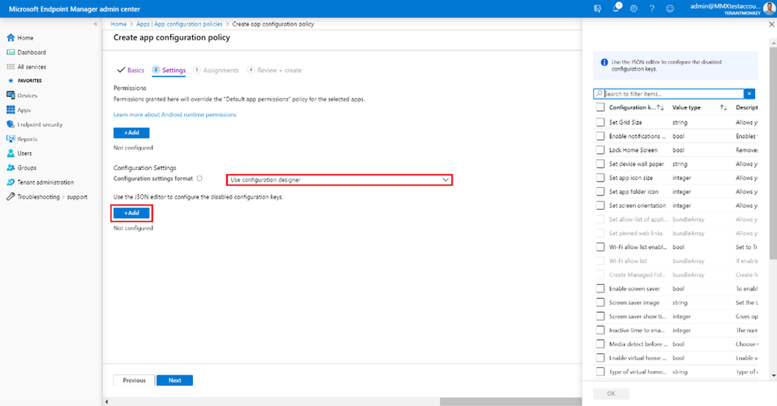Open the feedback smiley icon
This screenshot has height=406, width=777.
pyautogui.click(x=670, y=9)
